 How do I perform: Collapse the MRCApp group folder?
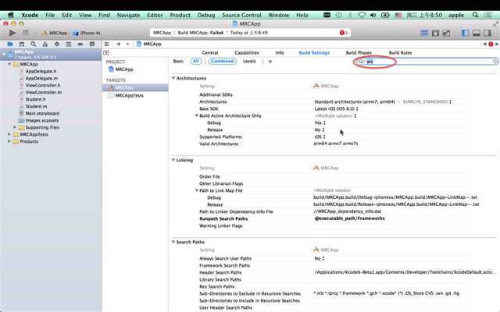(9, 64)
